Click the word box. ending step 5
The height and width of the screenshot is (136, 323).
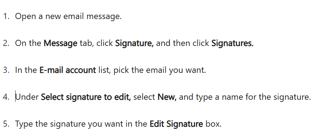214,124
